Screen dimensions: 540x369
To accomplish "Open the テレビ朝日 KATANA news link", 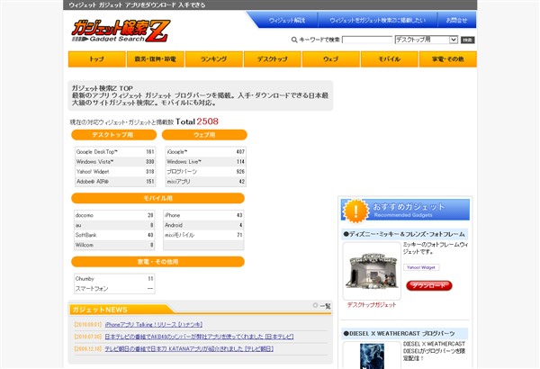I will (x=189, y=349).
